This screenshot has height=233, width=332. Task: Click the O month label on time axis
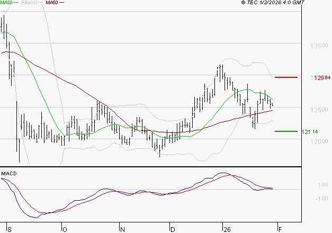65,229
